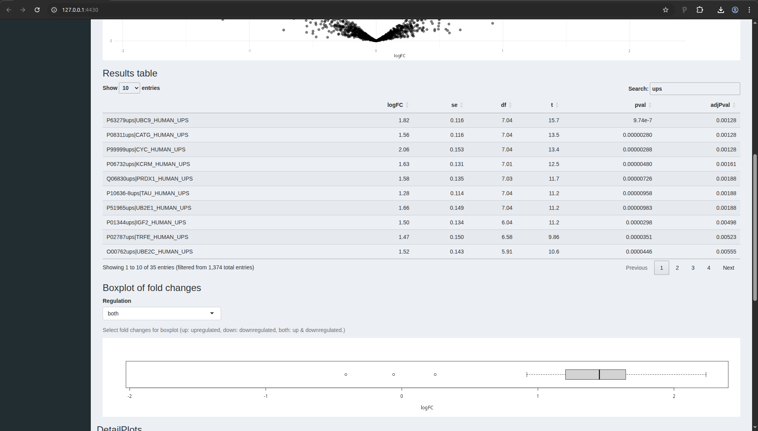Click pval 9.74e-7 in the UBC9 row

[643, 120]
